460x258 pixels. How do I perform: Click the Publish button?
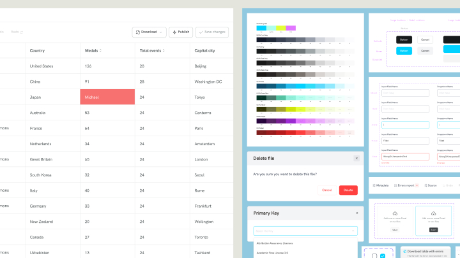(181, 32)
